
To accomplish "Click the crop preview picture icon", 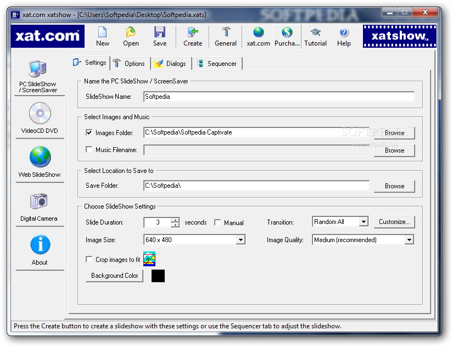I will click(149, 259).
